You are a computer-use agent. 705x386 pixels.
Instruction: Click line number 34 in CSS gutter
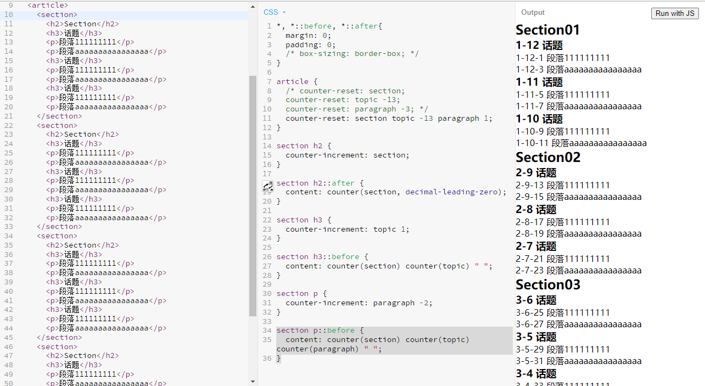tap(267, 330)
